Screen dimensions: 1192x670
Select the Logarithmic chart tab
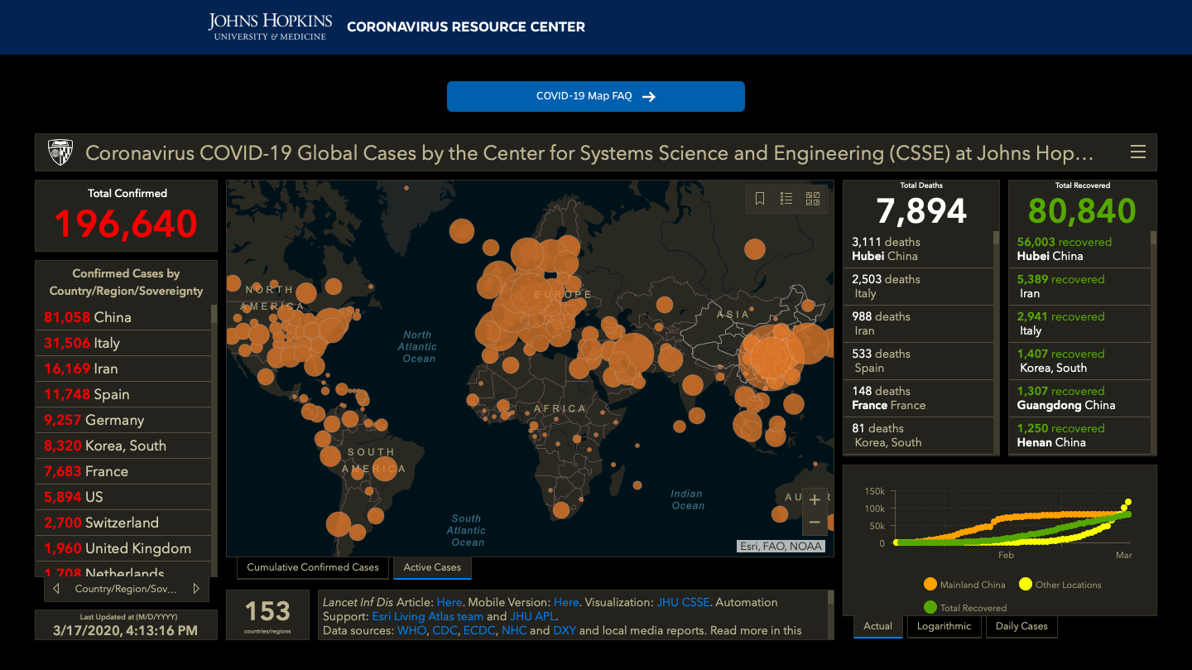pyautogui.click(x=944, y=626)
